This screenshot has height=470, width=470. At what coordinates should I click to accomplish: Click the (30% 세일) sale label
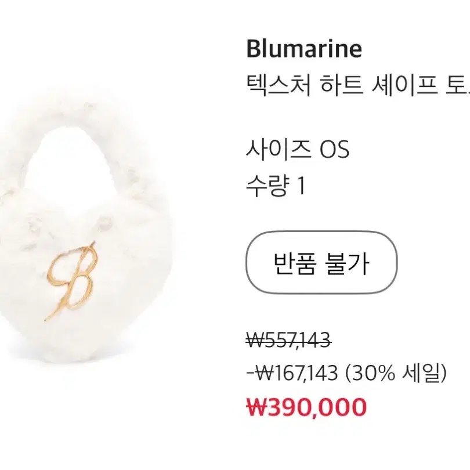point(396,373)
